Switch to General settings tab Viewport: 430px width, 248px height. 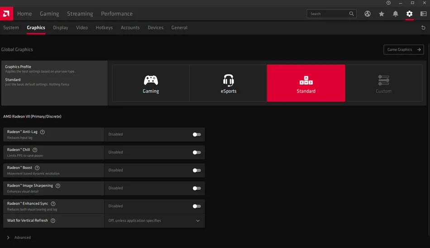179,28
